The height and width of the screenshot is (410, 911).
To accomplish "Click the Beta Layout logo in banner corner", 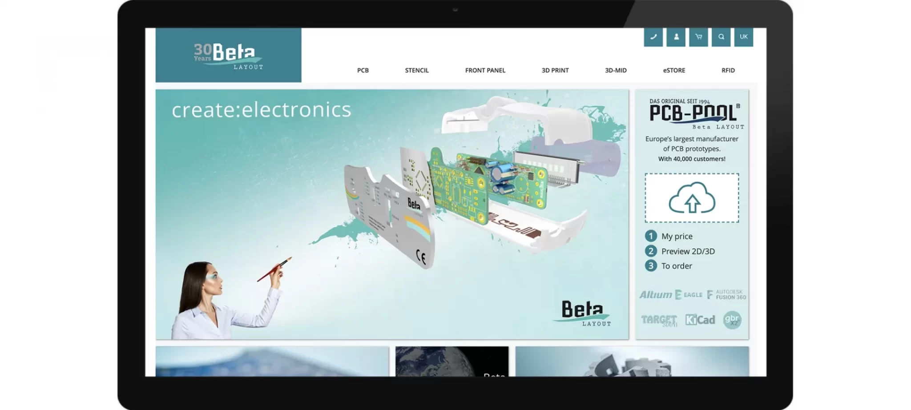I will click(583, 314).
